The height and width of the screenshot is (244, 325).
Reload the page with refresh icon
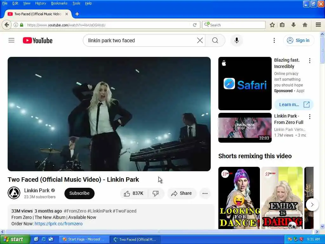point(195,25)
